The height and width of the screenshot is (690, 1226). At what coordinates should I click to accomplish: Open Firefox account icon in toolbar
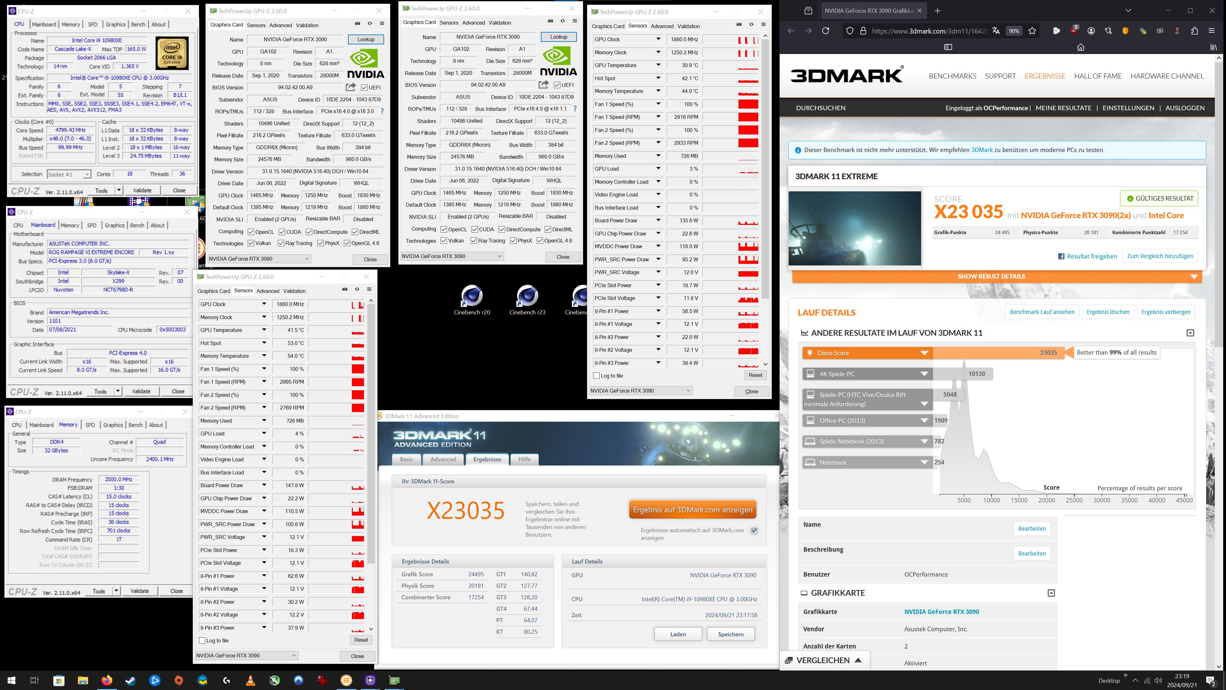[1091, 31]
